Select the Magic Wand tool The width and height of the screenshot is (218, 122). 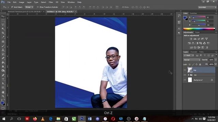pyautogui.click(x=3, y=29)
